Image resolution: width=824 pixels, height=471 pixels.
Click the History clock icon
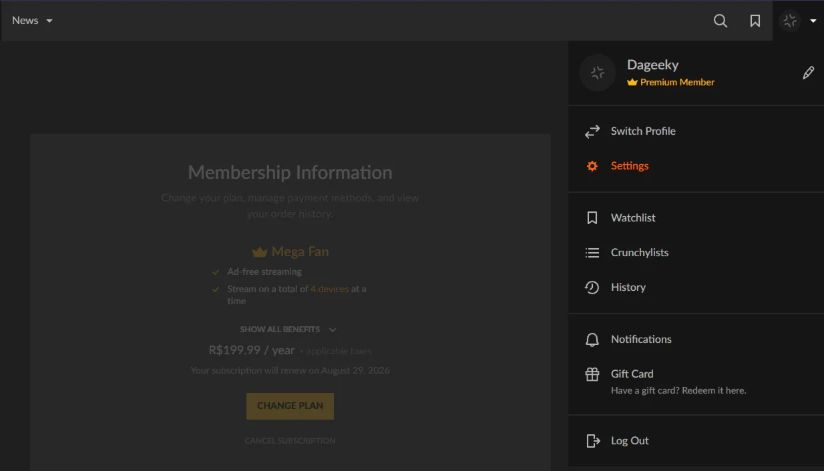[x=592, y=288]
